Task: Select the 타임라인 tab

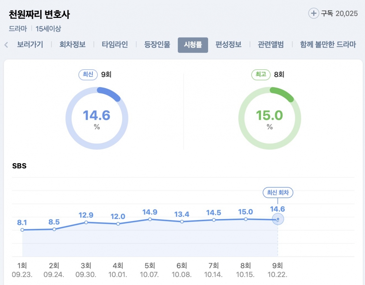Action: click(115, 45)
